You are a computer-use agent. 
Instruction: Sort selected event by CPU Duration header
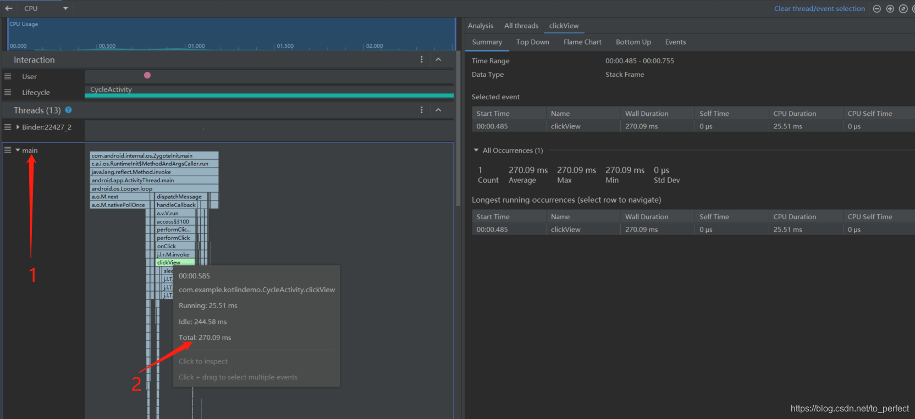(x=805, y=113)
